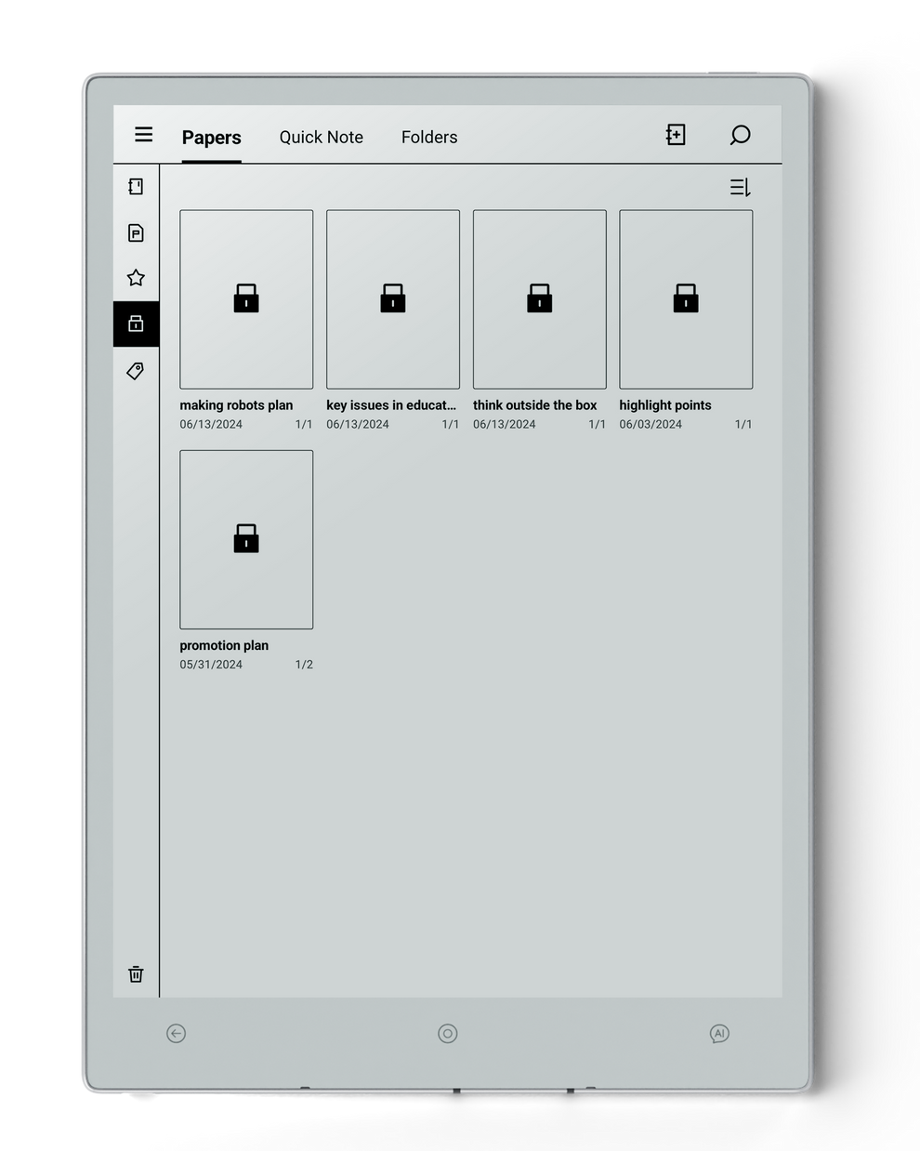Create a new notebook
The image size is (920, 1151).
(676, 135)
